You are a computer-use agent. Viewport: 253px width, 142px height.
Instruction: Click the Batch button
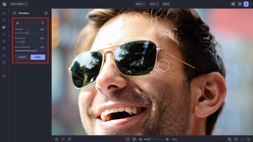coord(166,4)
